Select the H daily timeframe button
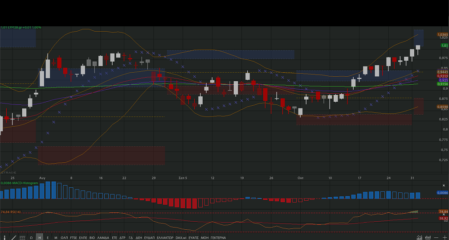 39,238
